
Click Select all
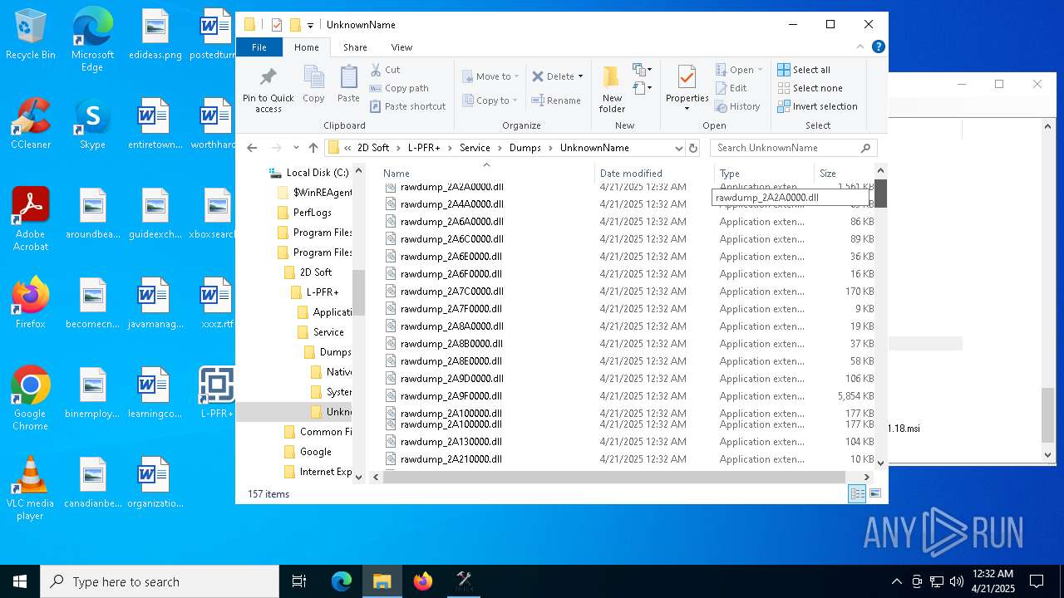tap(804, 70)
